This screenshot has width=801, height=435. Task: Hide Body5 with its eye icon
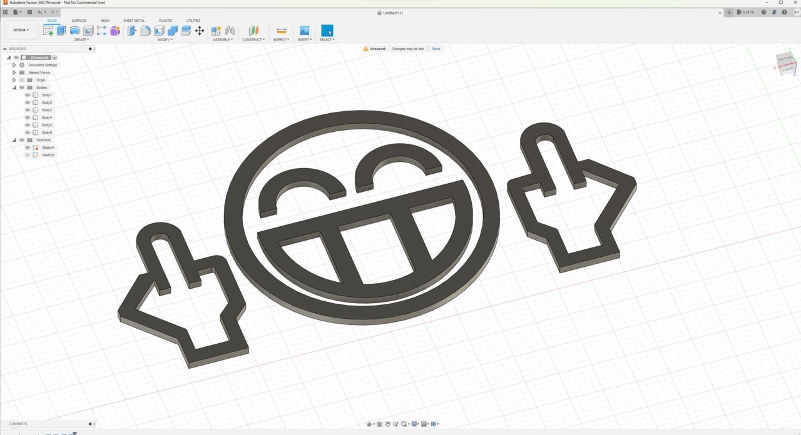click(x=28, y=125)
